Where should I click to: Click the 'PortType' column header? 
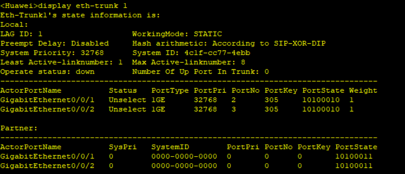coord(170,90)
